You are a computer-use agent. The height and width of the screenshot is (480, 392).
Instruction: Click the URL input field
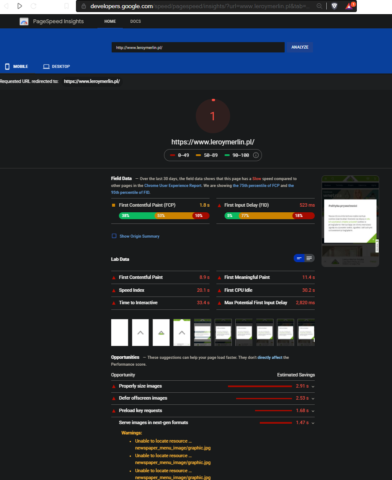(x=198, y=47)
